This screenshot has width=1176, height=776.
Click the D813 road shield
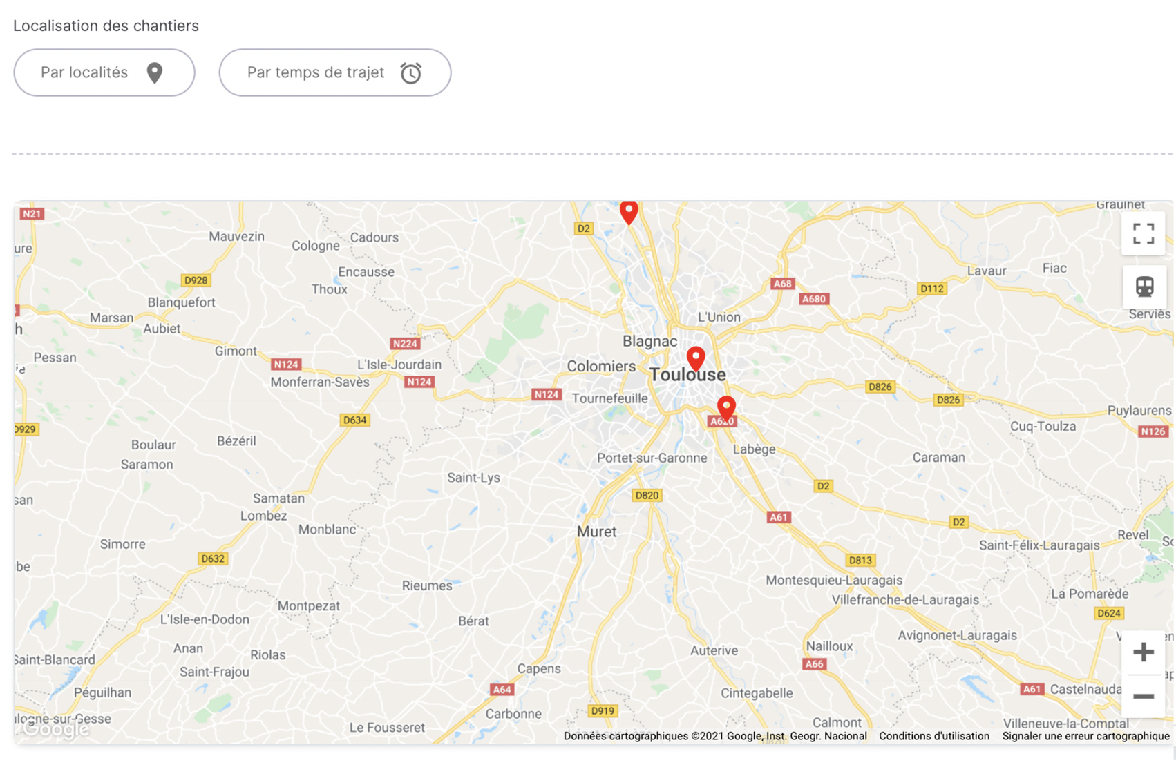click(860, 560)
